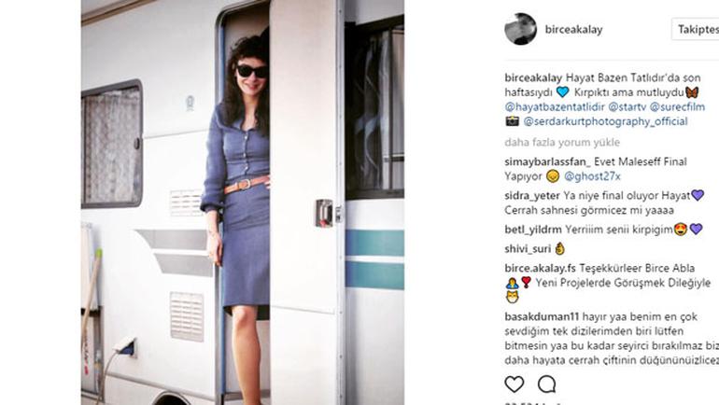
Task: Open the @surecfilm mention link
Action: pyautogui.click(x=677, y=106)
